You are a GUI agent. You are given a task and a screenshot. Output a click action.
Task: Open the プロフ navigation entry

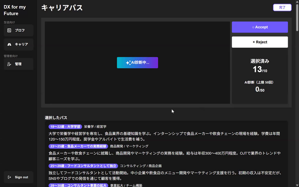pyautogui.click(x=18, y=30)
